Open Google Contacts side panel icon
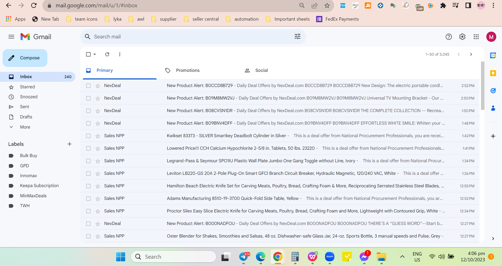 click(x=493, y=108)
